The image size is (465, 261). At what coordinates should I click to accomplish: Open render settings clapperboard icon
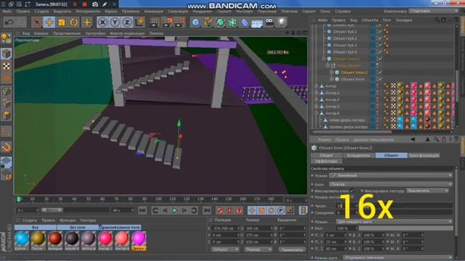tap(180, 22)
